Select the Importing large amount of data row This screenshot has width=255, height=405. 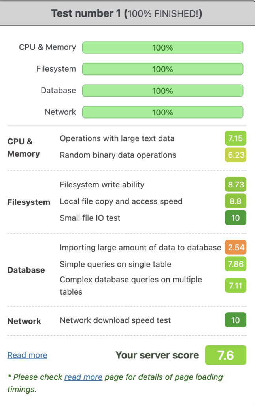pyautogui.click(x=140, y=248)
